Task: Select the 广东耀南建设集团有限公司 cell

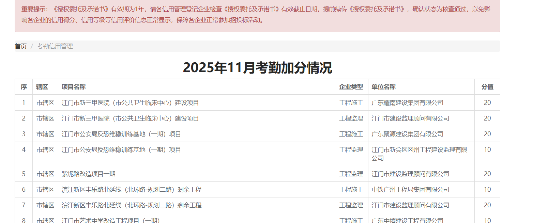Action: point(407,103)
